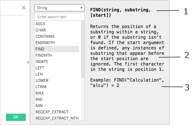Focus the Enter search text field
The image size is (192, 125).
tap(59, 17)
